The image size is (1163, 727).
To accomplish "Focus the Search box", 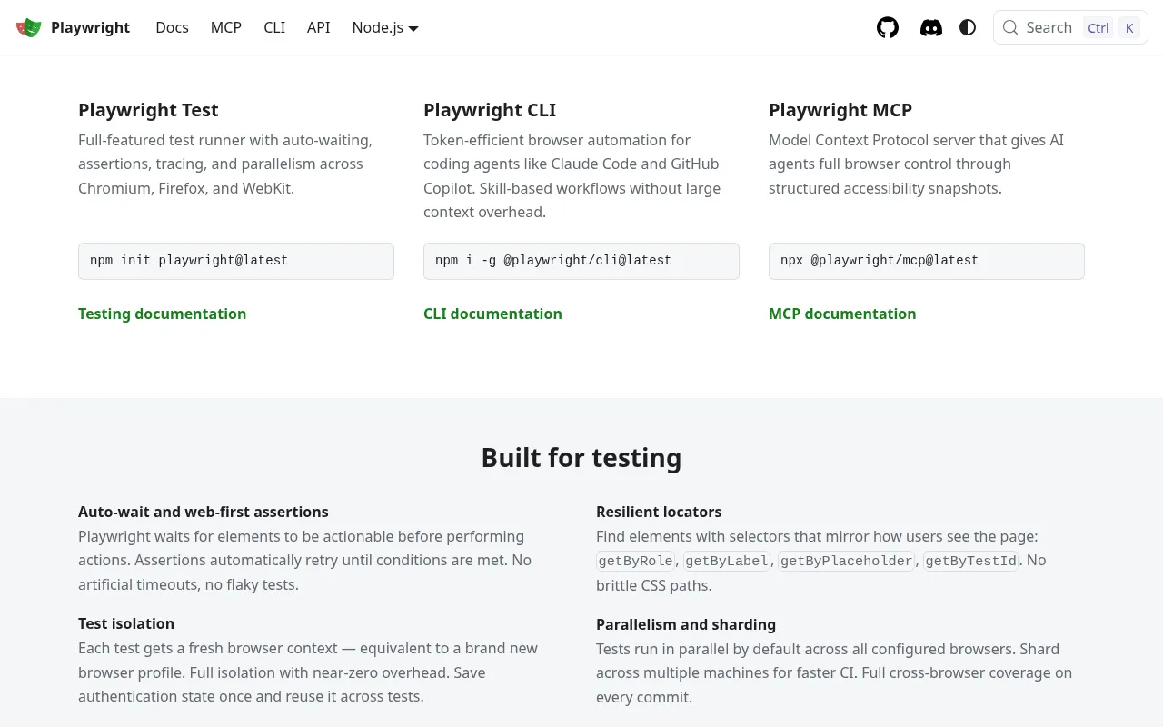I will 1070,27.
